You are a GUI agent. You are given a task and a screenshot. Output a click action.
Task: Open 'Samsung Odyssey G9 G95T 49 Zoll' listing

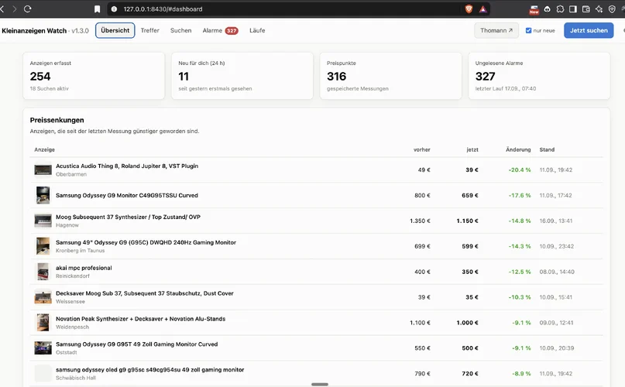[137, 344]
